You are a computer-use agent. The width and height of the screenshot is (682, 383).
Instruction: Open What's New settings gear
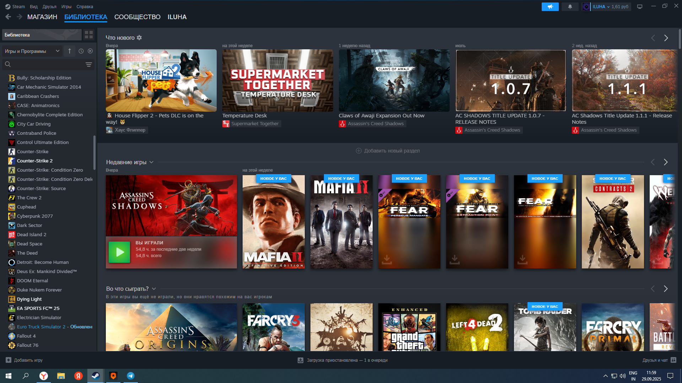tap(139, 38)
